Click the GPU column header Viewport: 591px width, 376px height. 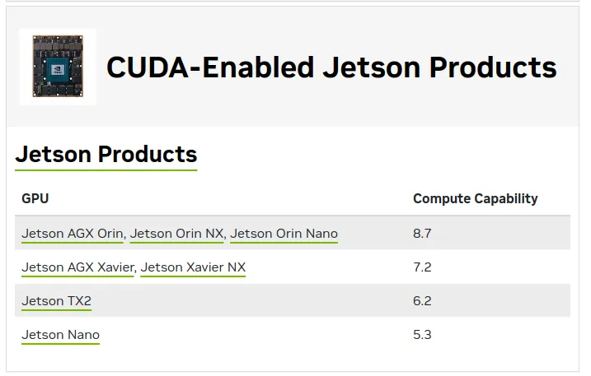coord(35,198)
